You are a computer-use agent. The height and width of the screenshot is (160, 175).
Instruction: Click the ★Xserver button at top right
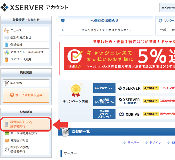click(x=167, y=7)
